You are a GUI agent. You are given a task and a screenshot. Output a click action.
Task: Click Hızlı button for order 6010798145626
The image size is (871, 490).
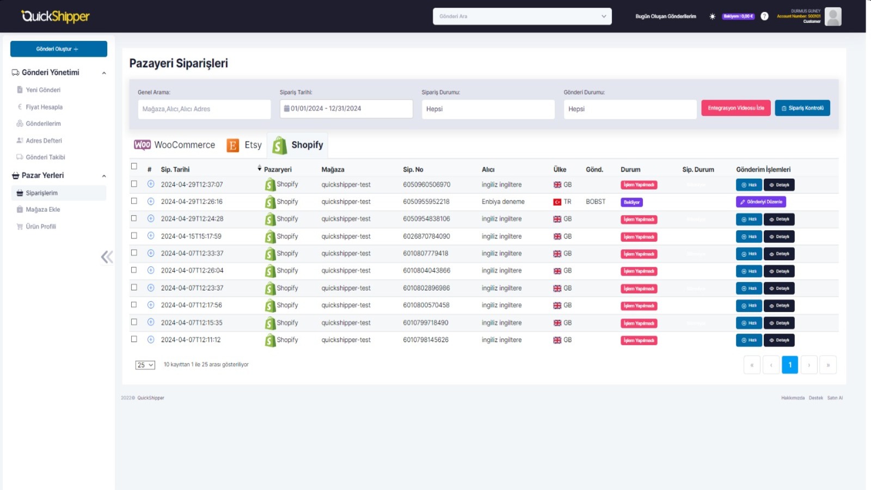point(749,340)
